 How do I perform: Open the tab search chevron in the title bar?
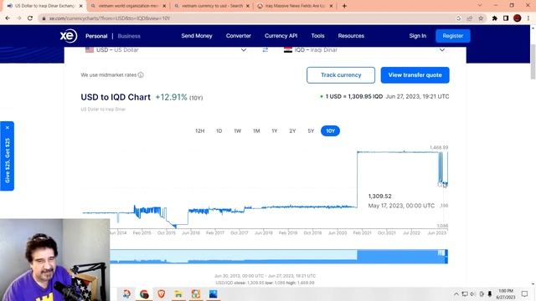480,6
